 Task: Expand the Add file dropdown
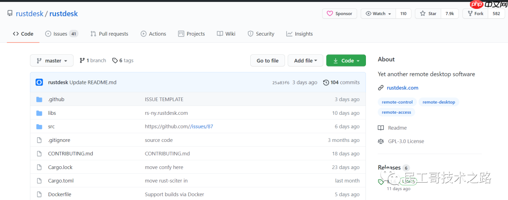point(305,60)
